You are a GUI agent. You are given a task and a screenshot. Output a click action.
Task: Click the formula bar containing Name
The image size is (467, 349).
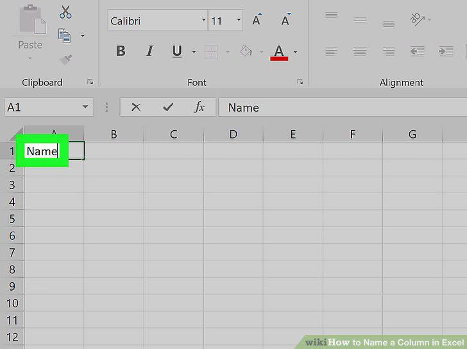(x=343, y=107)
